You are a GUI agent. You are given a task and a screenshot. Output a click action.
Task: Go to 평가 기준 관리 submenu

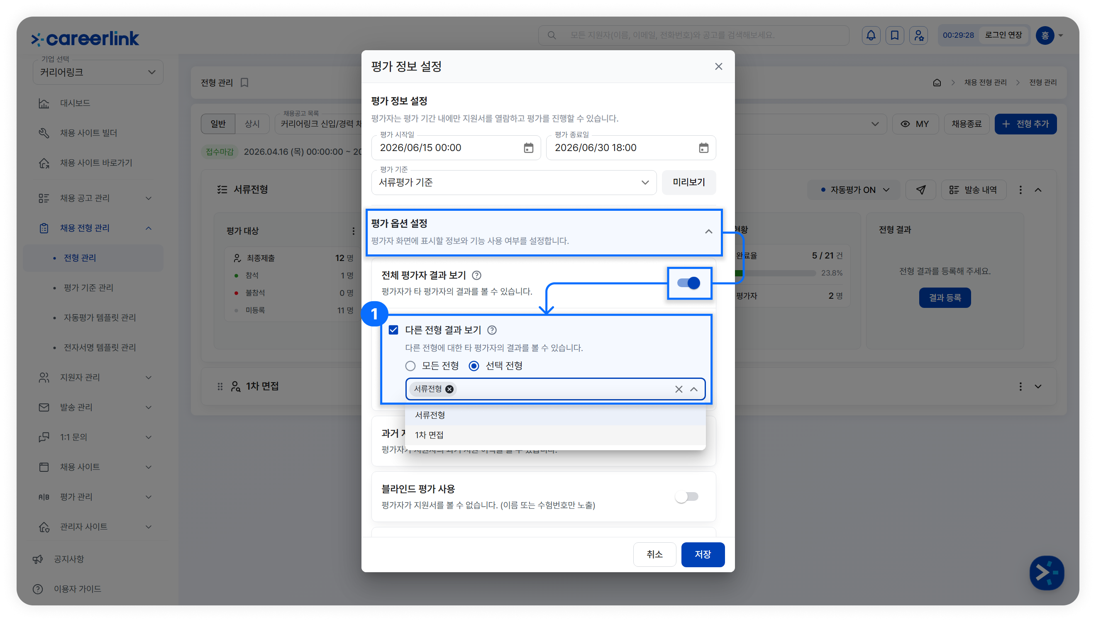coord(88,288)
